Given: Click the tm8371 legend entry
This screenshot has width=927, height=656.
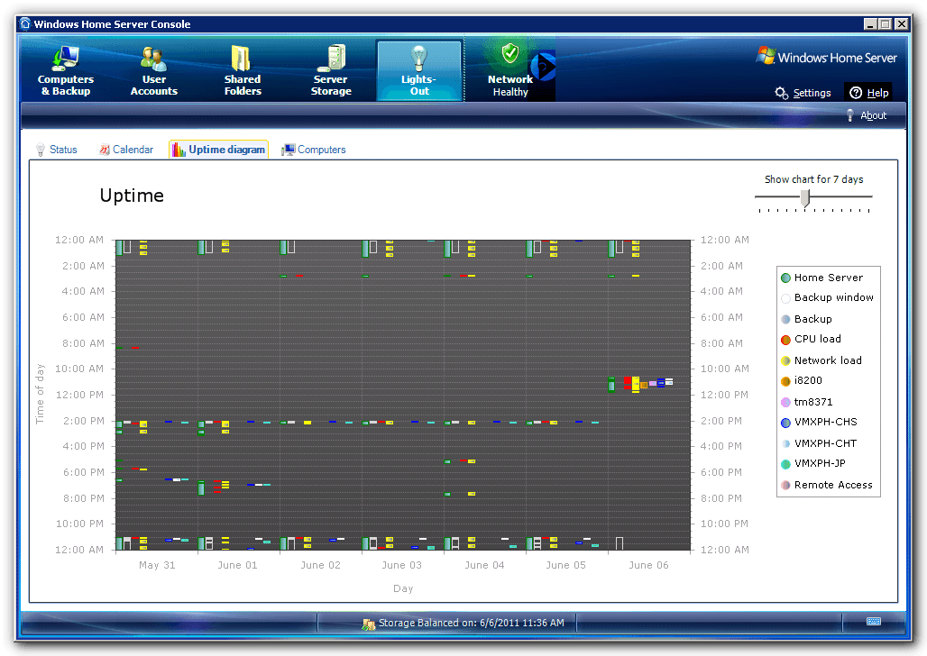Looking at the screenshot, I should coord(807,402).
